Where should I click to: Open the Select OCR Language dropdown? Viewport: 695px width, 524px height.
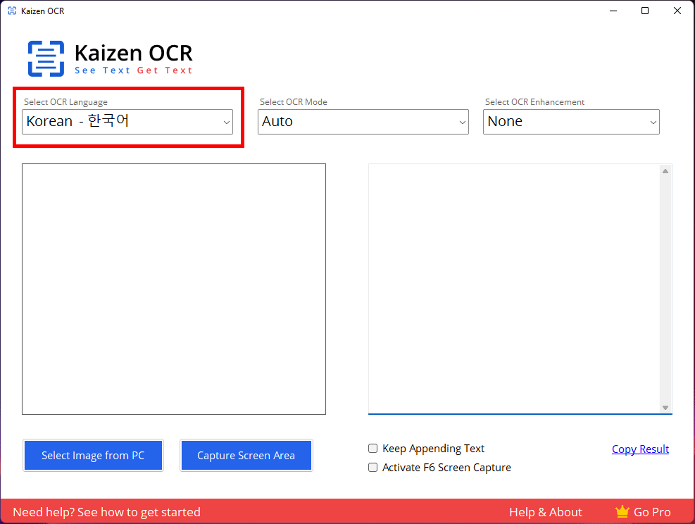pyautogui.click(x=127, y=122)
